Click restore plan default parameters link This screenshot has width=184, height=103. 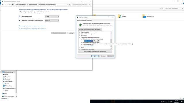[32, 29]
